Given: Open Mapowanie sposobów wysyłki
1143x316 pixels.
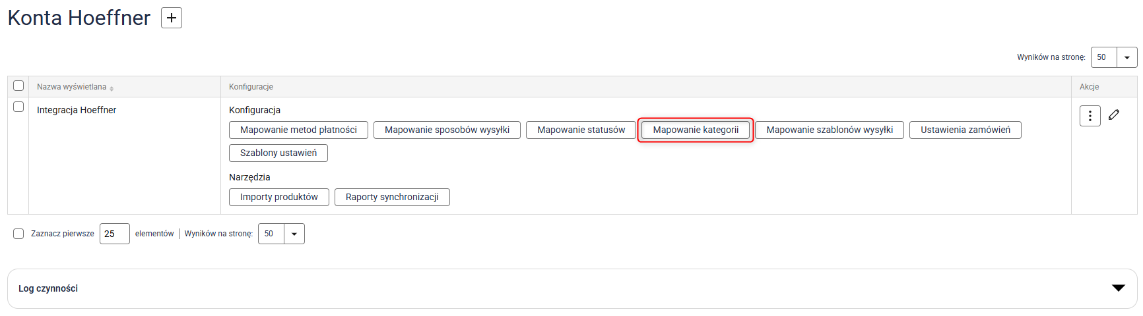Looking at the screenshot, I should click(447, 130).
